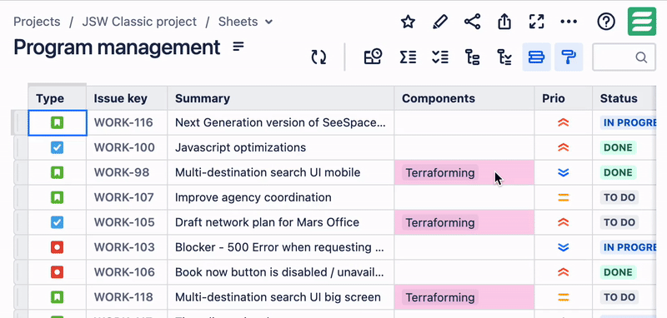The height and width of the screenshot is (318, 667).
Task: Click Issue key column header
Action: coord(127,98)
